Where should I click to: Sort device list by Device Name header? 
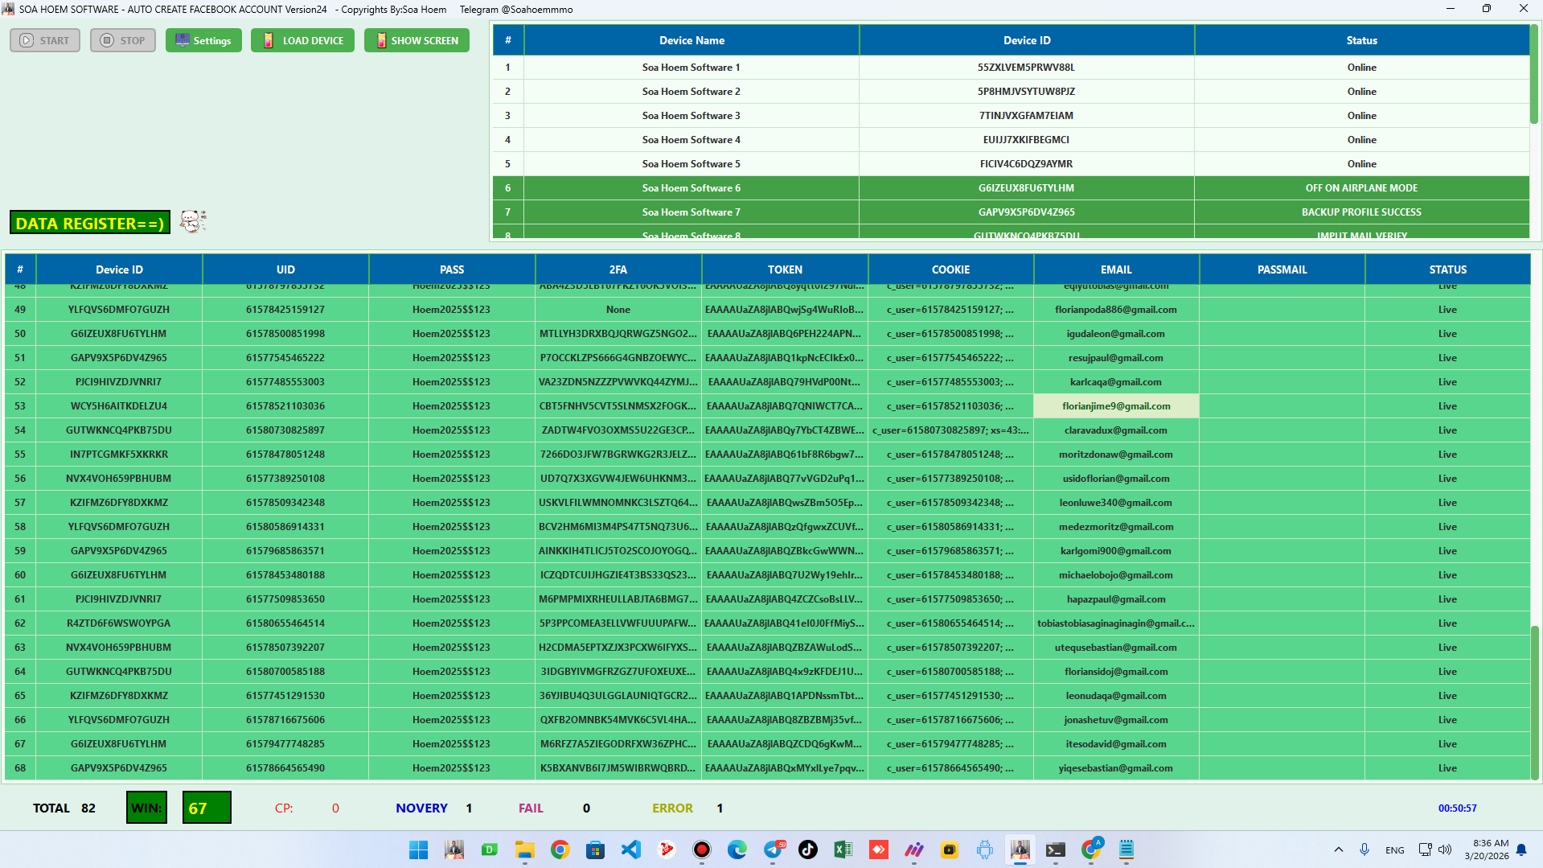pyautogui.click(x=691, y=40)
